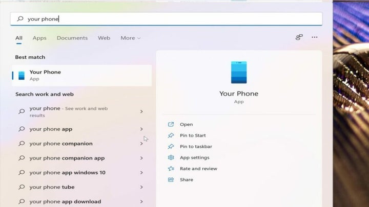
Task: Click the Rate and review star icon
Action: (171, 169)
